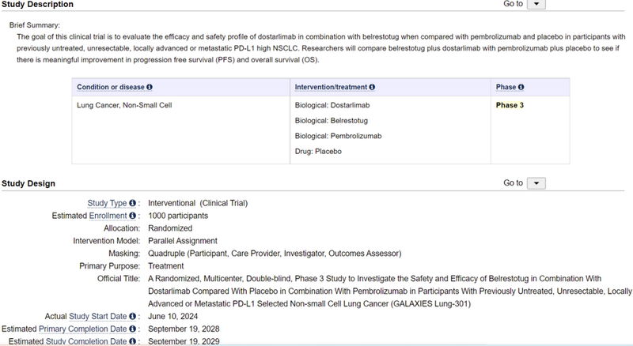Click info icon for Estimated Study Completion Date

point(132,341)
